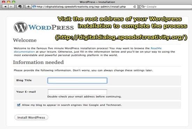Click "Double-check your email address" hint text
The image size is (192, 129).
tap(84, 97)
